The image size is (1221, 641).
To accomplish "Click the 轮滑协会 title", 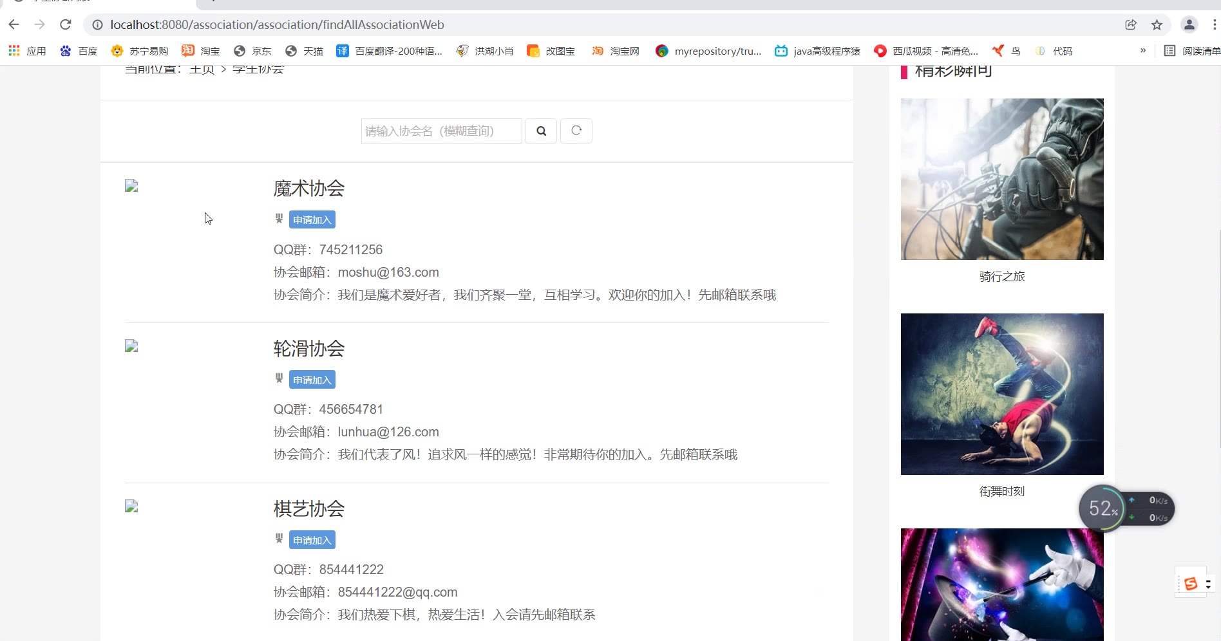I will pyautogui.click(x=309, y=349).
